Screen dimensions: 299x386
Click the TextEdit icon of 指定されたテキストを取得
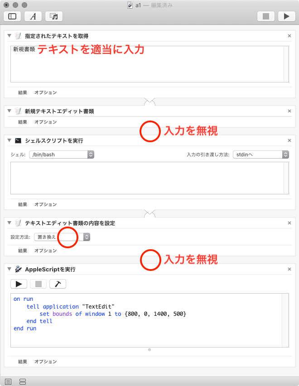[x=18, y=36]
